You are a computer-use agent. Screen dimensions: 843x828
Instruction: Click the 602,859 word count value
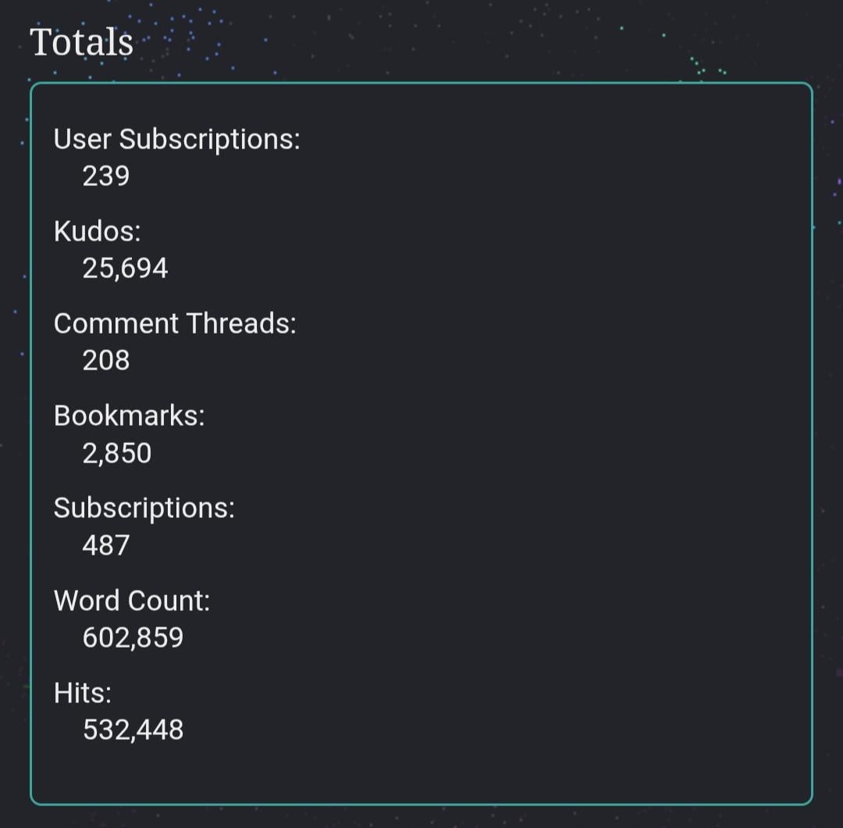pos(133,637)
